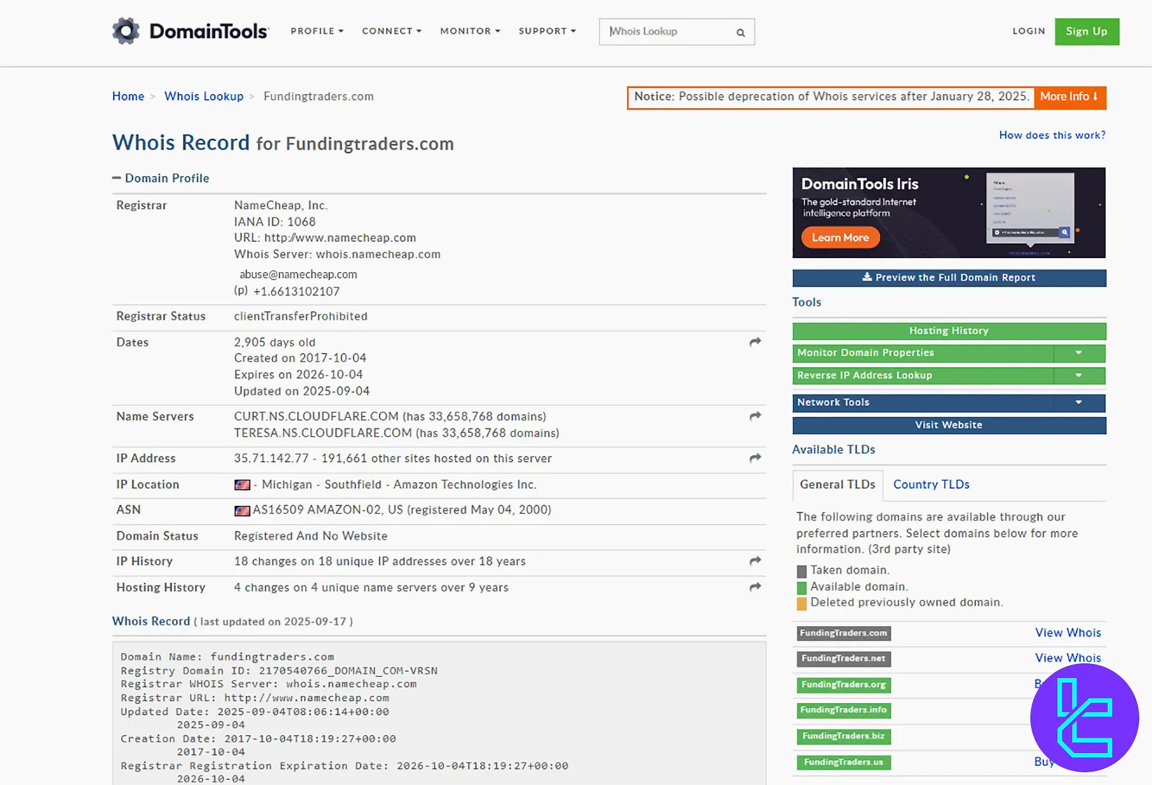
Task: Click the green Sign Up button
Action: [x=1086, y=31]
